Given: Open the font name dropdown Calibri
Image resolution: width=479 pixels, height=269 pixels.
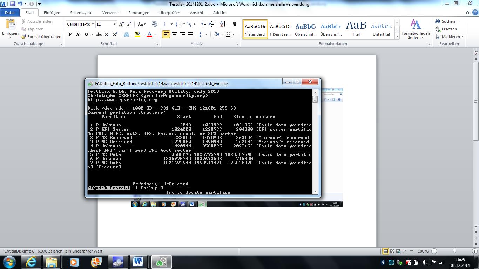Looking at the screenshot, I should click(x=93, y=24).
